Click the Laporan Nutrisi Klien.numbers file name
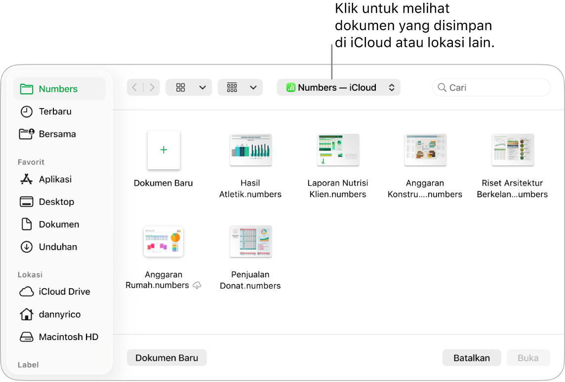Viewport: 565px width, 382px height. click(338, 189)
